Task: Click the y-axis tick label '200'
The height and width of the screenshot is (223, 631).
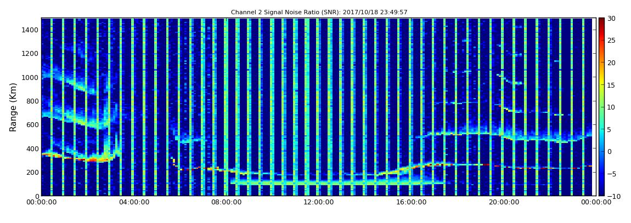Action: (32, 172)
